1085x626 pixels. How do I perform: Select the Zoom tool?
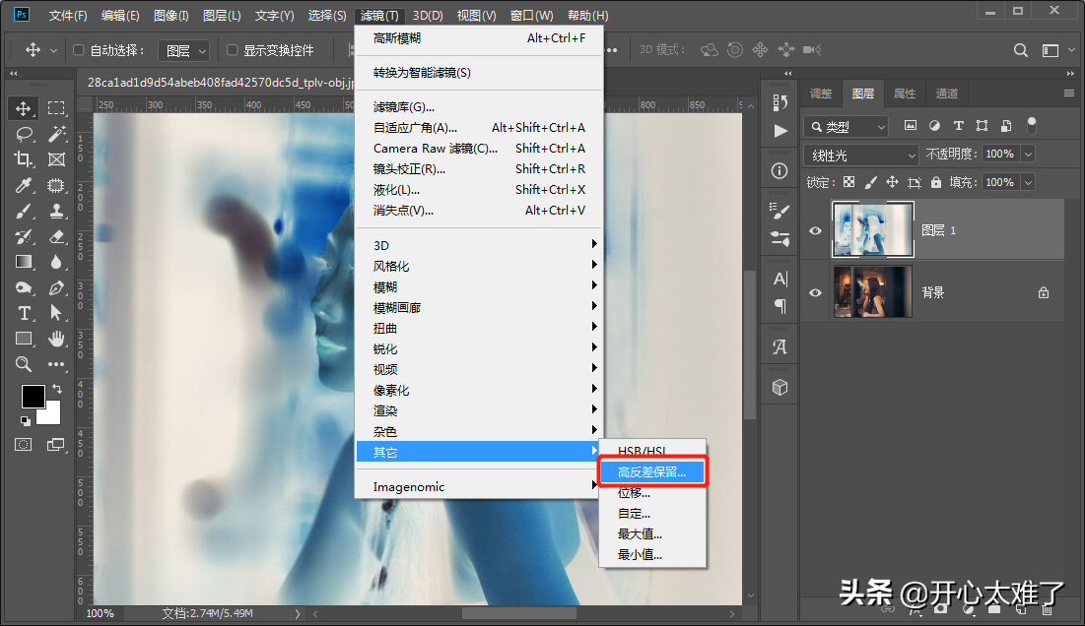click(x=25, y=364)
